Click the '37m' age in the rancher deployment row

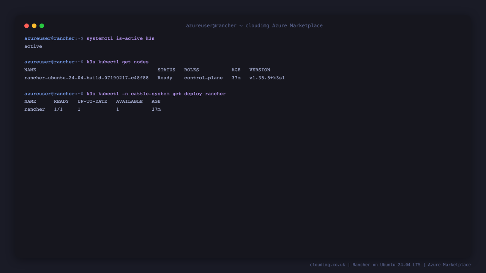[x=156, y=109]
